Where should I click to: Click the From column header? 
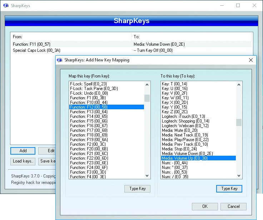click(18, 37)
